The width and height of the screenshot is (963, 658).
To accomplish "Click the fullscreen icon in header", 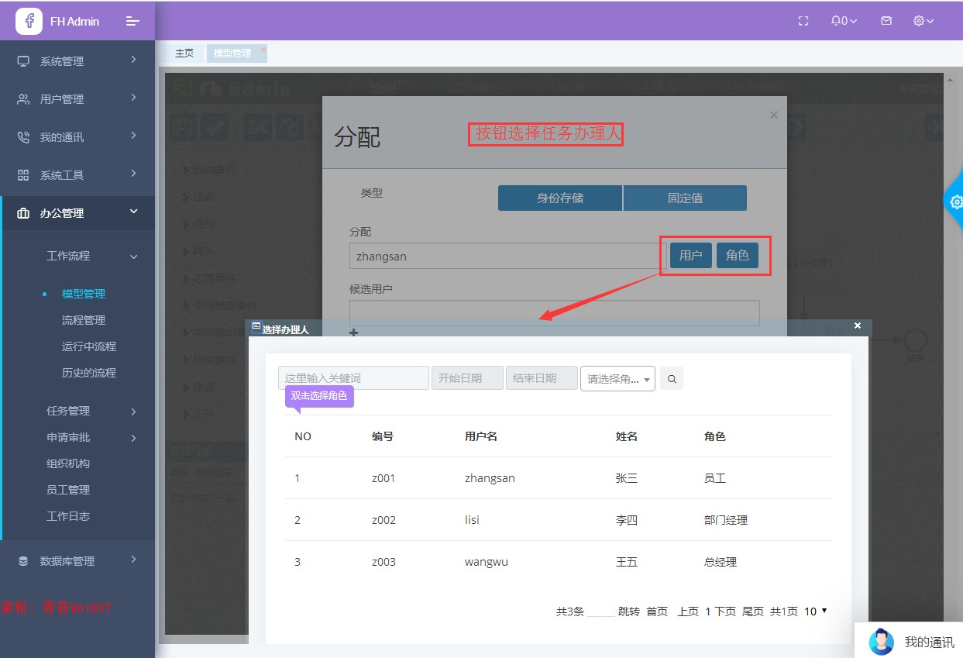I will pos(803,21).
